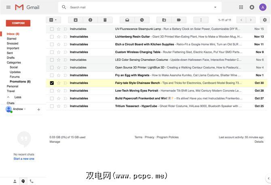Go to newer emails arrow

[x=241, y=20]
